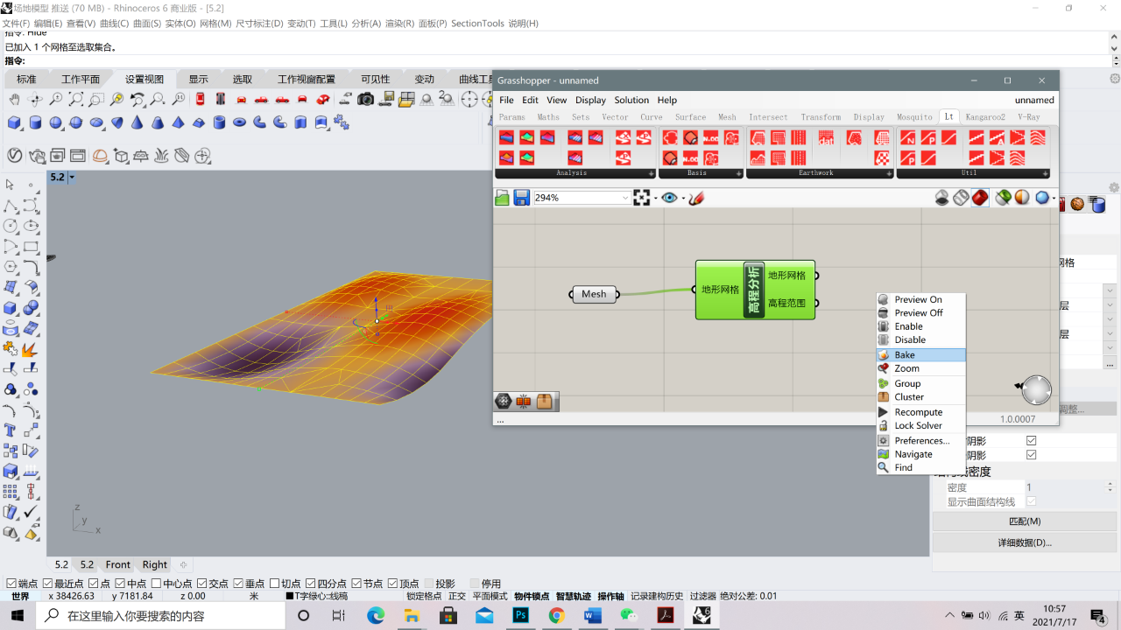
Task: Click the red selected-only preview icon in Grasshopper
Action: (980, 199)
